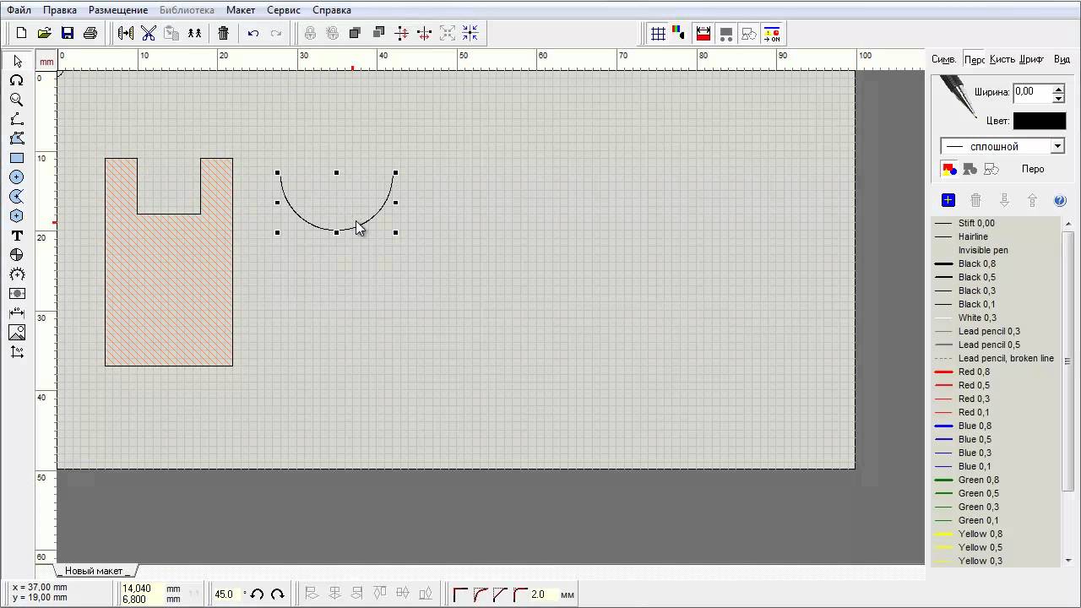Screen dimensions: 1081x608
Task: Select the origin coordinates tool
Action: 17,352
